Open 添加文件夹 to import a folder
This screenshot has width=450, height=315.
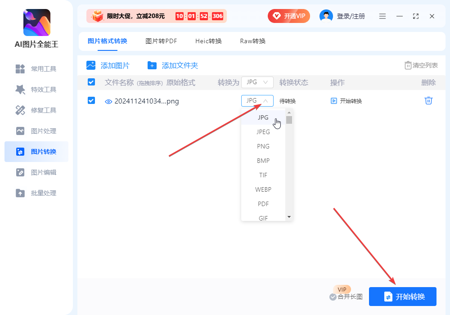[152, 65]
